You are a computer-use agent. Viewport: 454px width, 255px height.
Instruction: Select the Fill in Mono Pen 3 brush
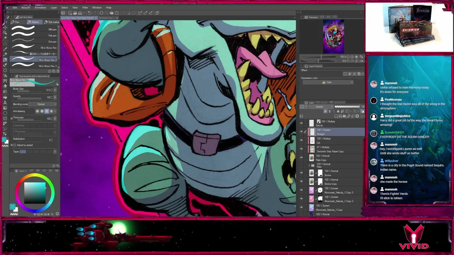(x=34, y=66)
